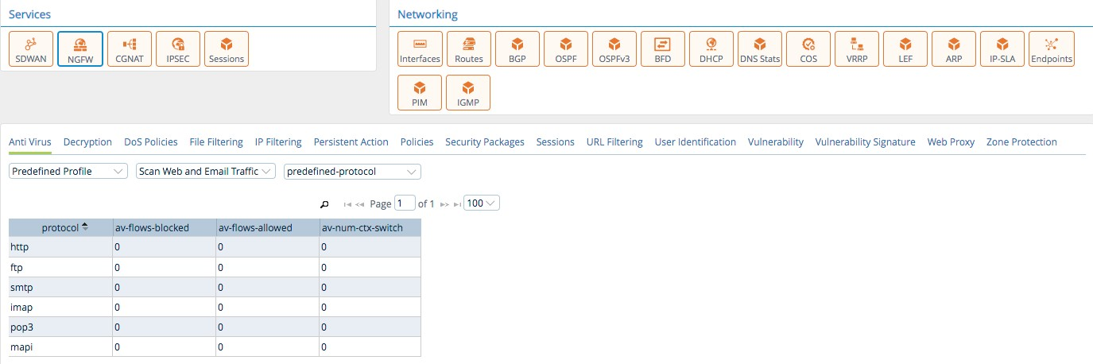Select the DHCP networking icon
1093x364 pixels.
click(x=711, y=49)
